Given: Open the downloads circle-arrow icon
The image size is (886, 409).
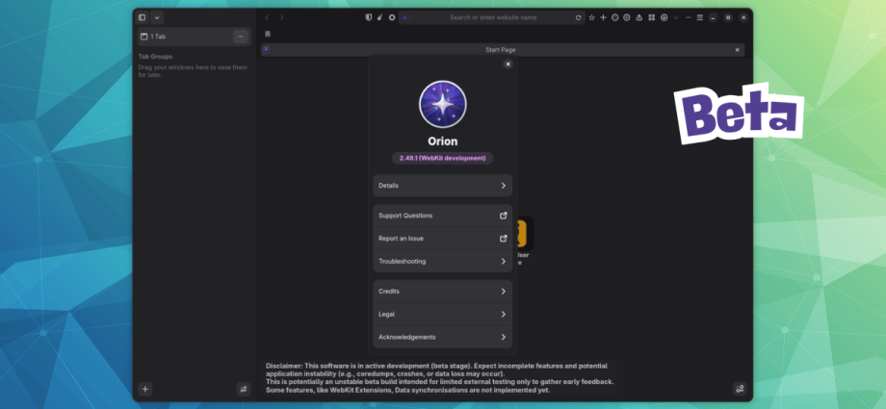Looking at the screenshot, I should 664,17.
